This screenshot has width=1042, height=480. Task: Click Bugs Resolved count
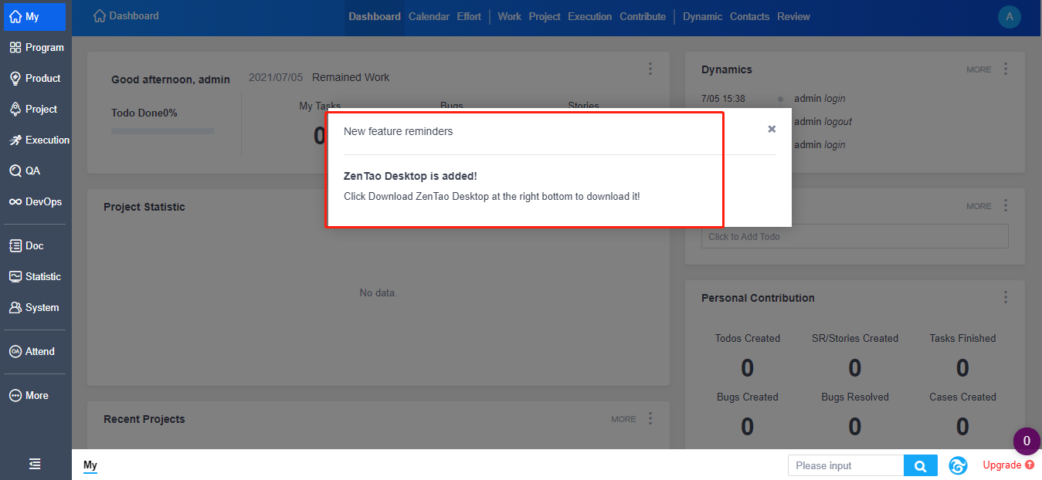(855, 426)
